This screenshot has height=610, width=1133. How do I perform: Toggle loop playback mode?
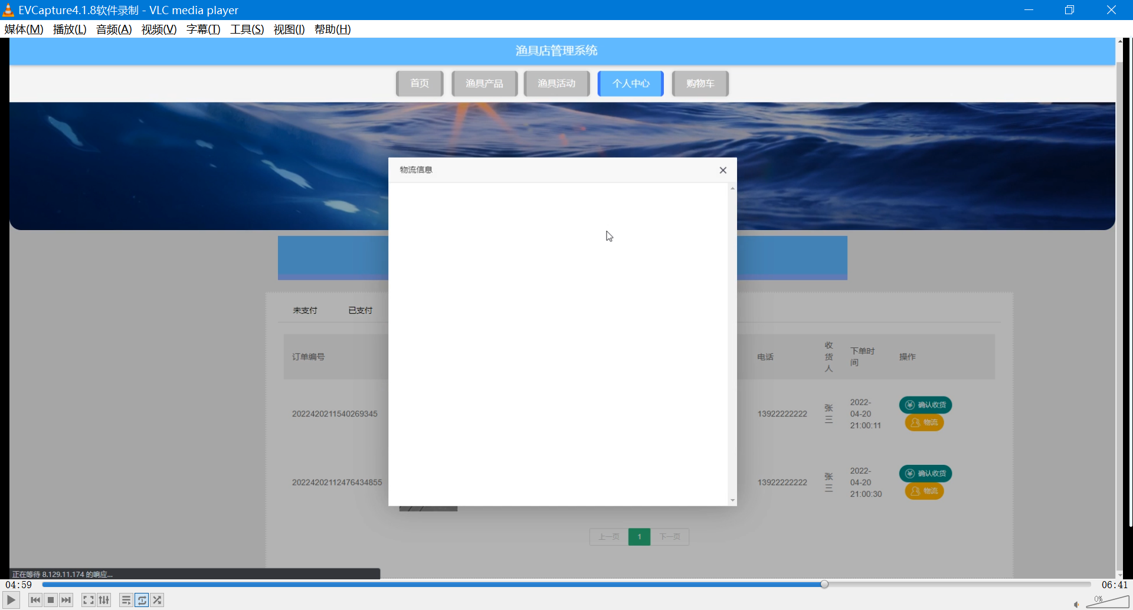tap(142, 600)
